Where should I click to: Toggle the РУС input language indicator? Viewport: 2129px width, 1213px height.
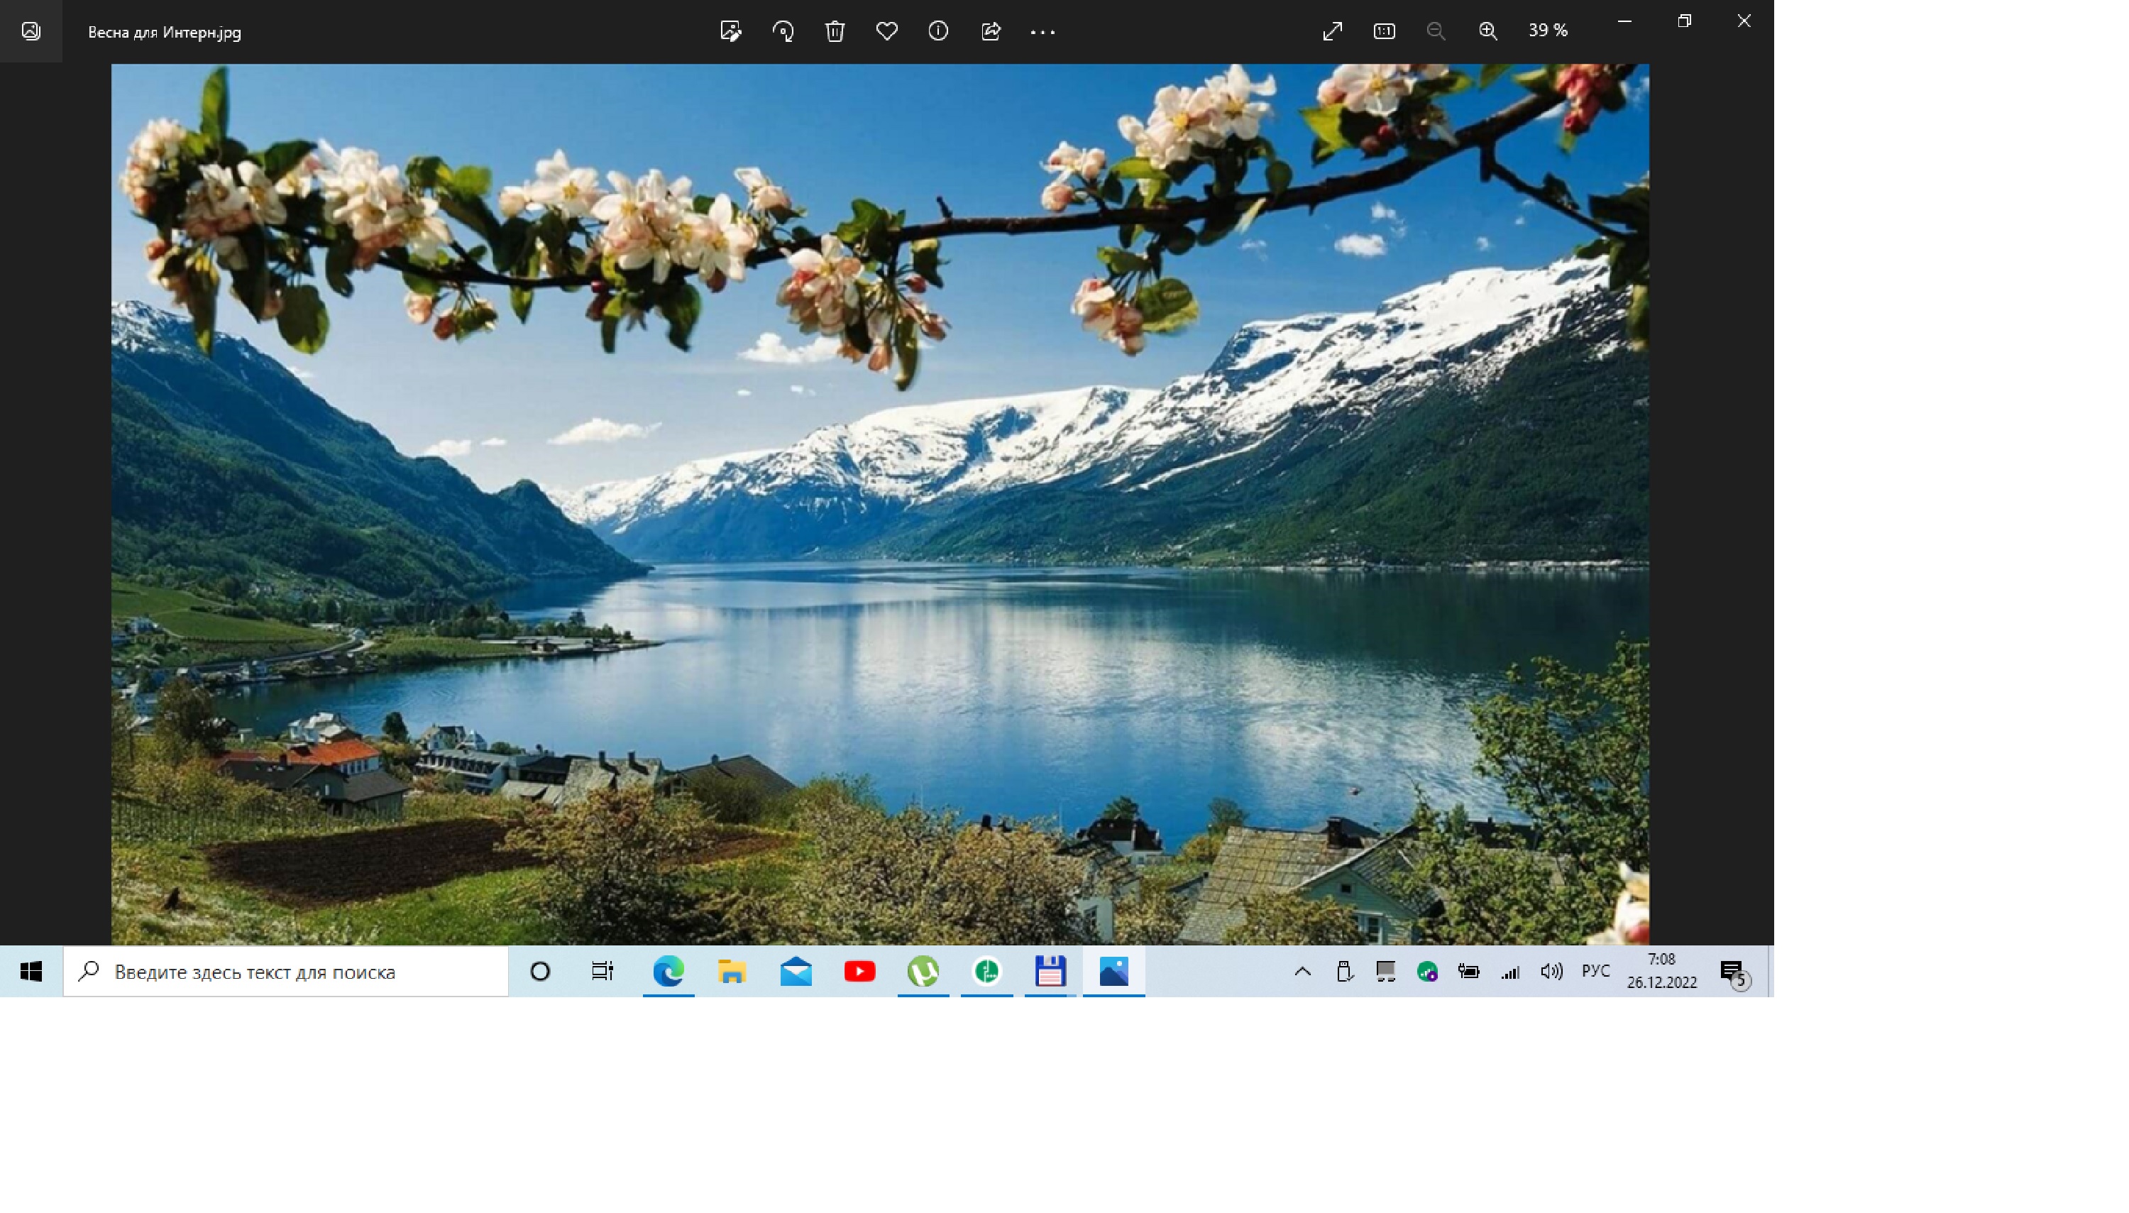point(1595,972)
